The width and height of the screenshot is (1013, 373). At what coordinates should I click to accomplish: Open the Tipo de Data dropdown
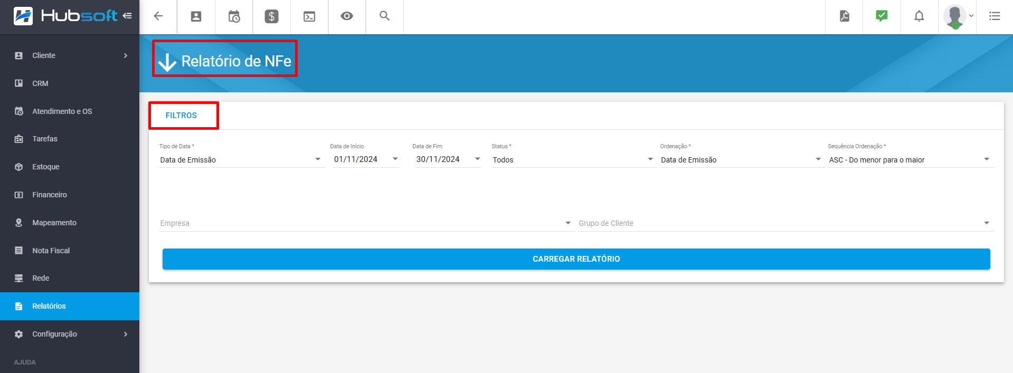coord(241,159)
